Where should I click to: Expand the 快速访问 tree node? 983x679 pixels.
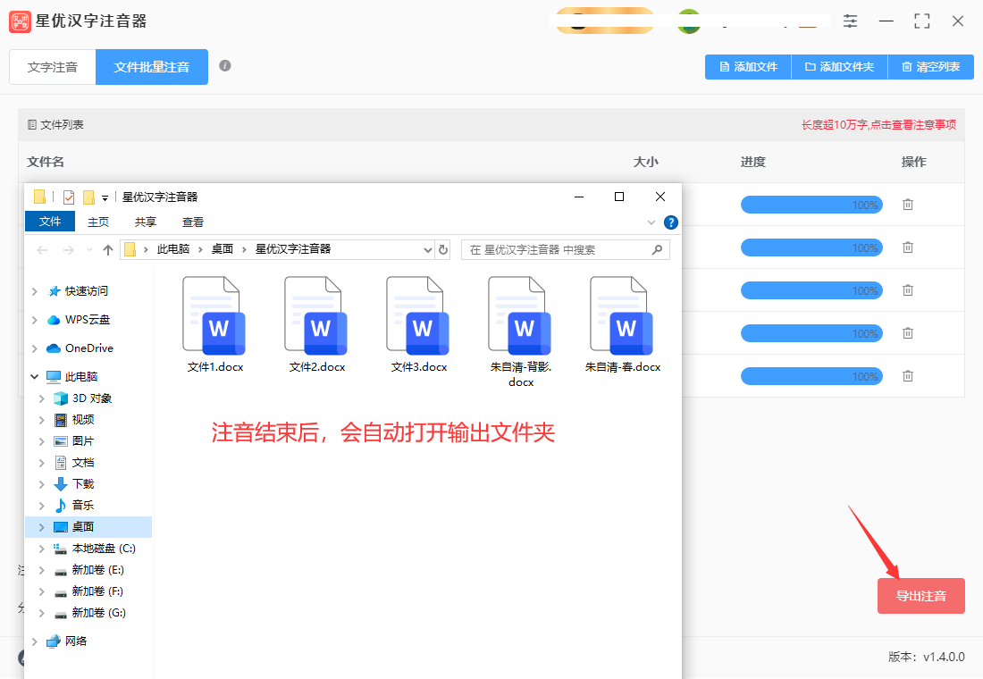[x=35, y=291]
